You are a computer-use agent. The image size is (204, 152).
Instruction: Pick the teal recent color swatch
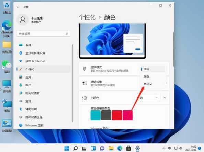(95, 115)
